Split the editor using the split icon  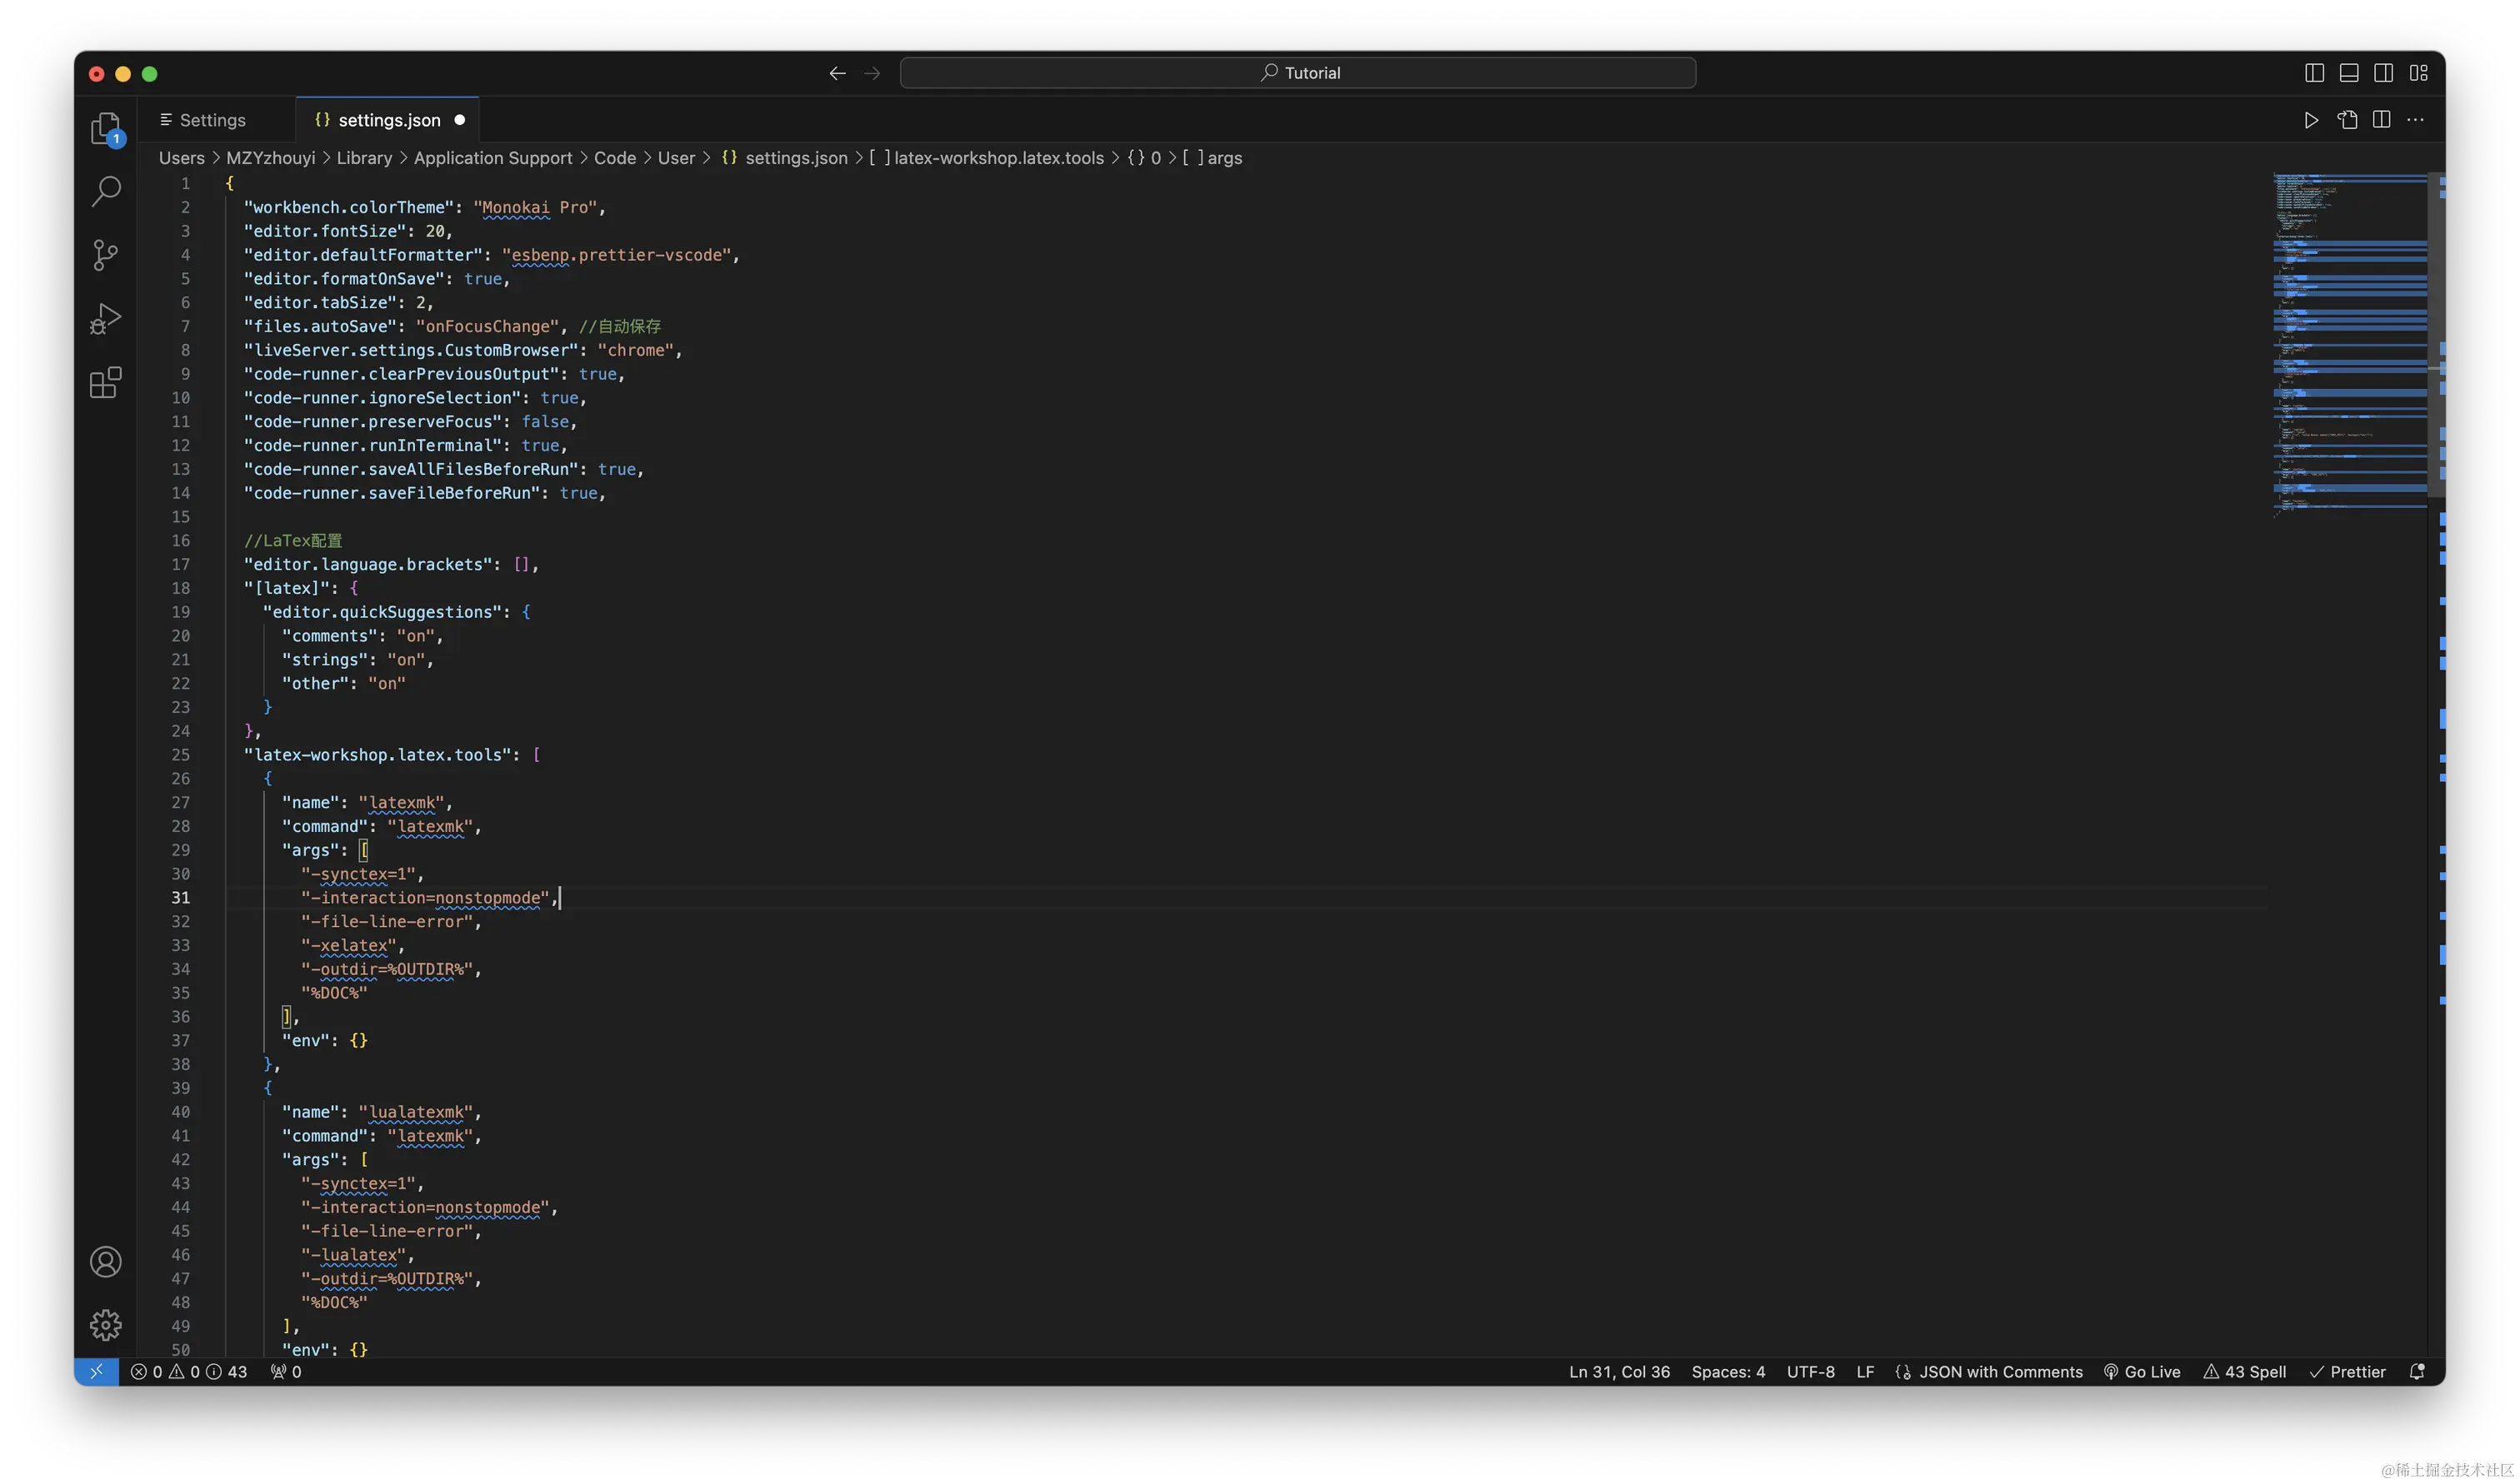2382,119
